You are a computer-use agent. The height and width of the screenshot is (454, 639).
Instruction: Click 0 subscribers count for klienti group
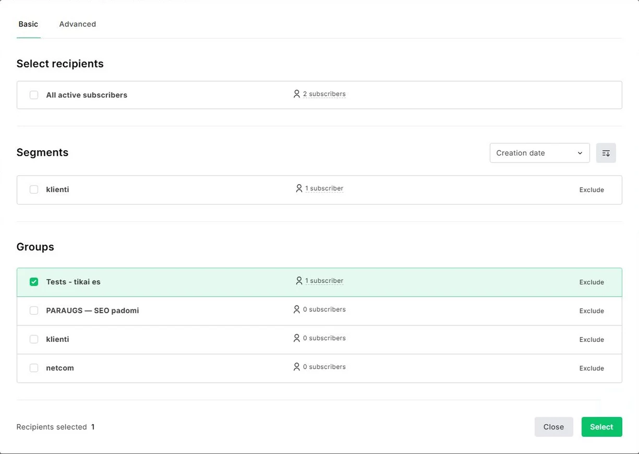pyautogui.click(x=324, y=338)
